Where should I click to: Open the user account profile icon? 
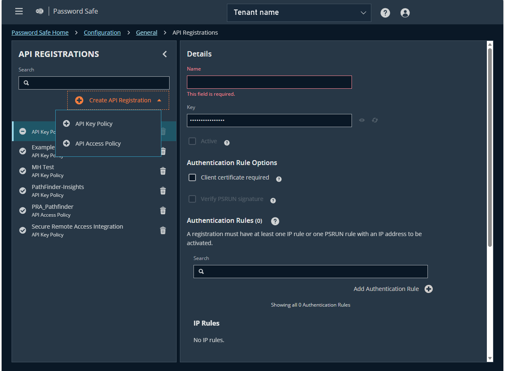pos(405,13)
